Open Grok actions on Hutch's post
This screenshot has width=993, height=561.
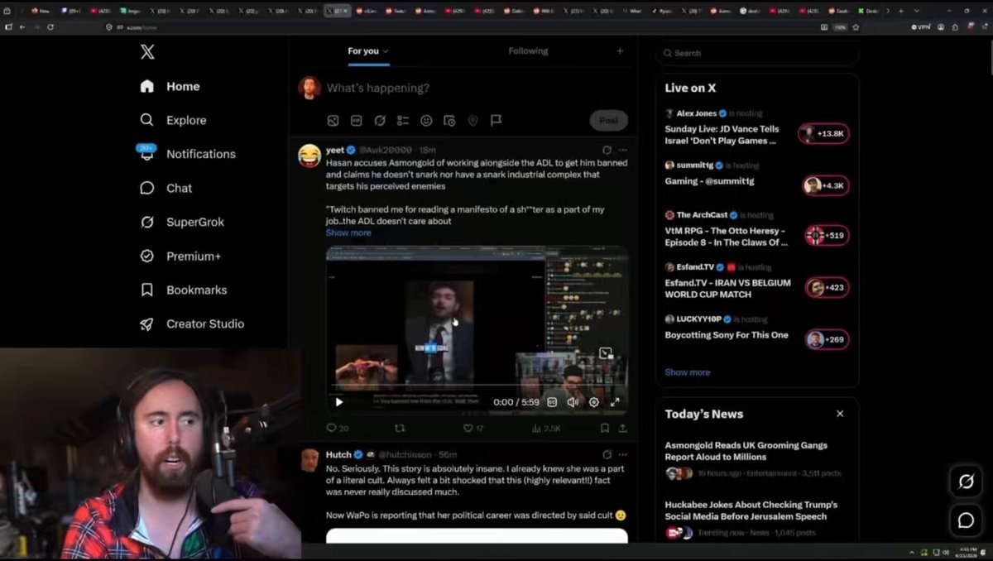tap(607, 454)
